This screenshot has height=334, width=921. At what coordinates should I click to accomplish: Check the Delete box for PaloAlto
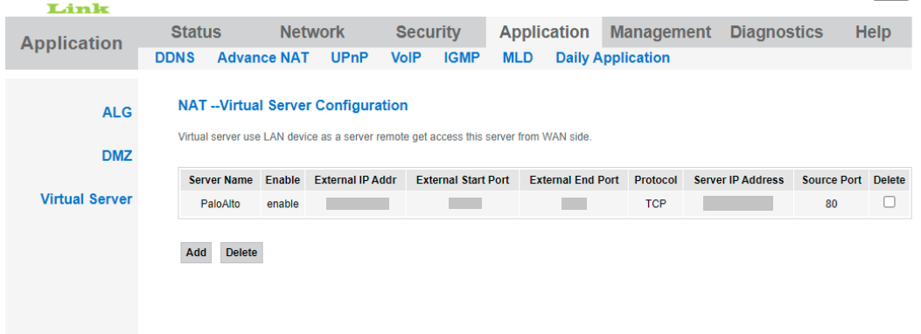click(890, 202)
